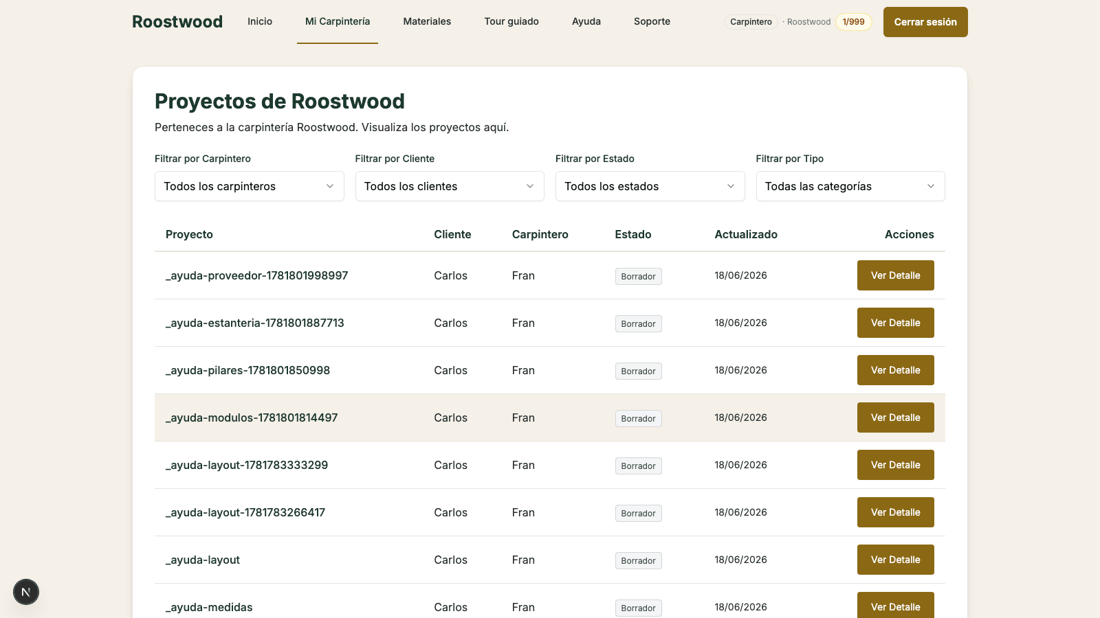Screen dimensions: 1100x618
Task: Click the 1/999 usage badge
Action: [x=854, y=22]
